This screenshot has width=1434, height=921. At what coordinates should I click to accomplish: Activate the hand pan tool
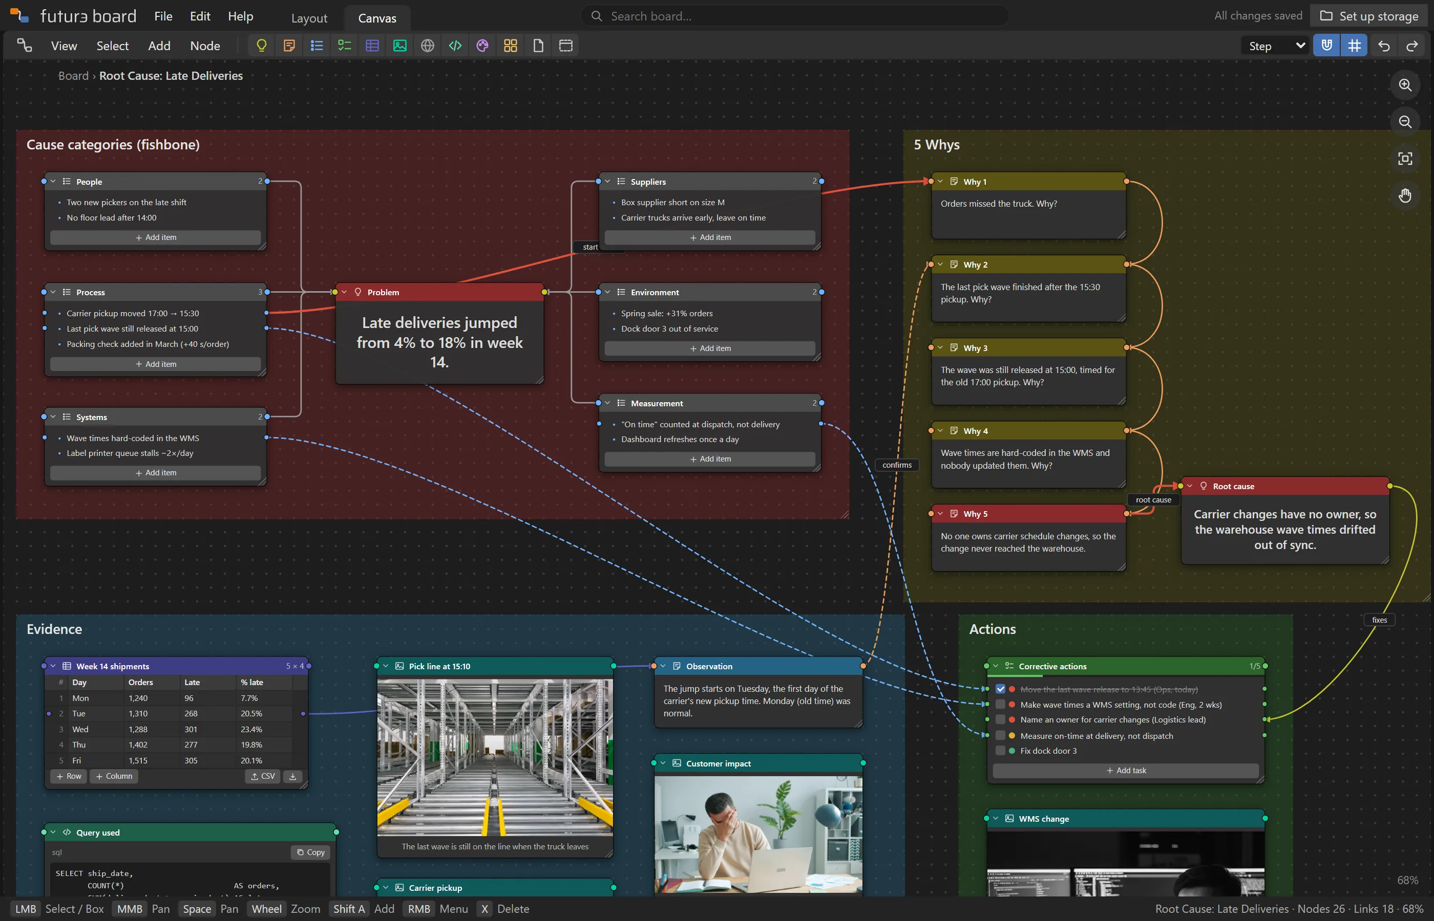pos(1405,195)
